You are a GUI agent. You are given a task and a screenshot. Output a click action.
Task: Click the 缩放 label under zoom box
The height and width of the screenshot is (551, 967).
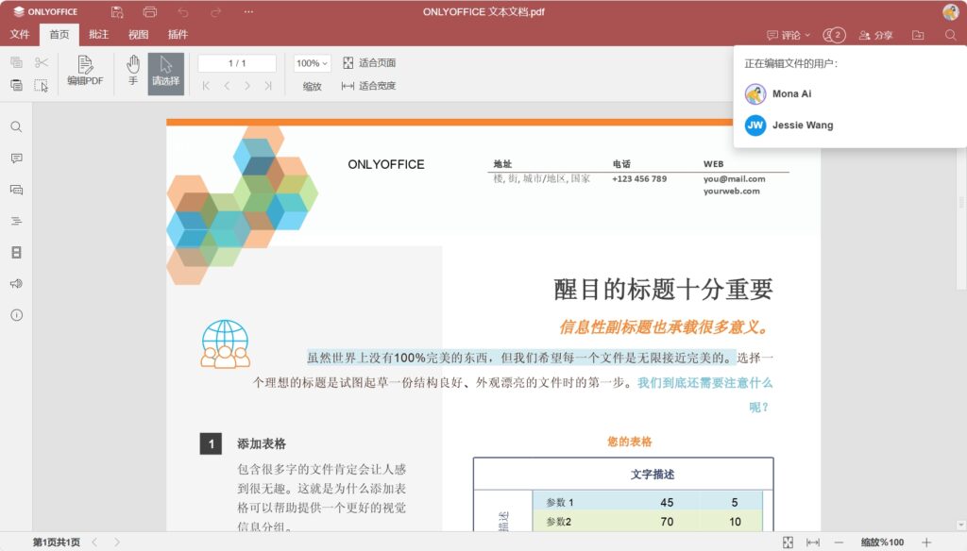[312, 86]
